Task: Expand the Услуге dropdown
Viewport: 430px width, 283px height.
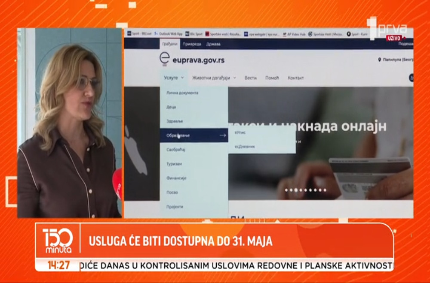Action: [172, 78]
